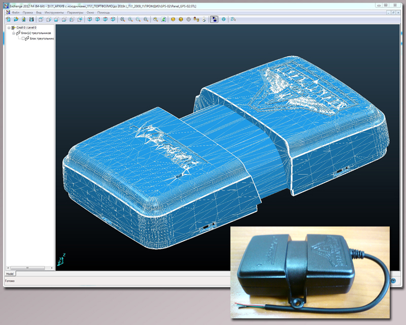Viewport: 406px width, 325px height.
Task: Click the Exchange app icon in the title bar
Action: click(x=7, y=6)
